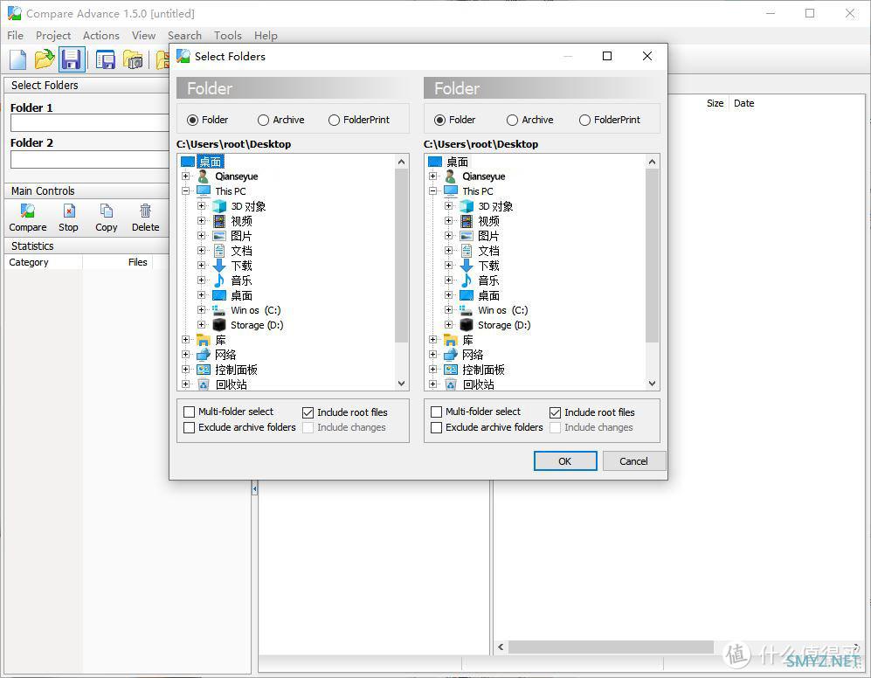Viewport: 871px width, 678px height.
Task: Click the Delete trash icon
Action: click(145, 211)
